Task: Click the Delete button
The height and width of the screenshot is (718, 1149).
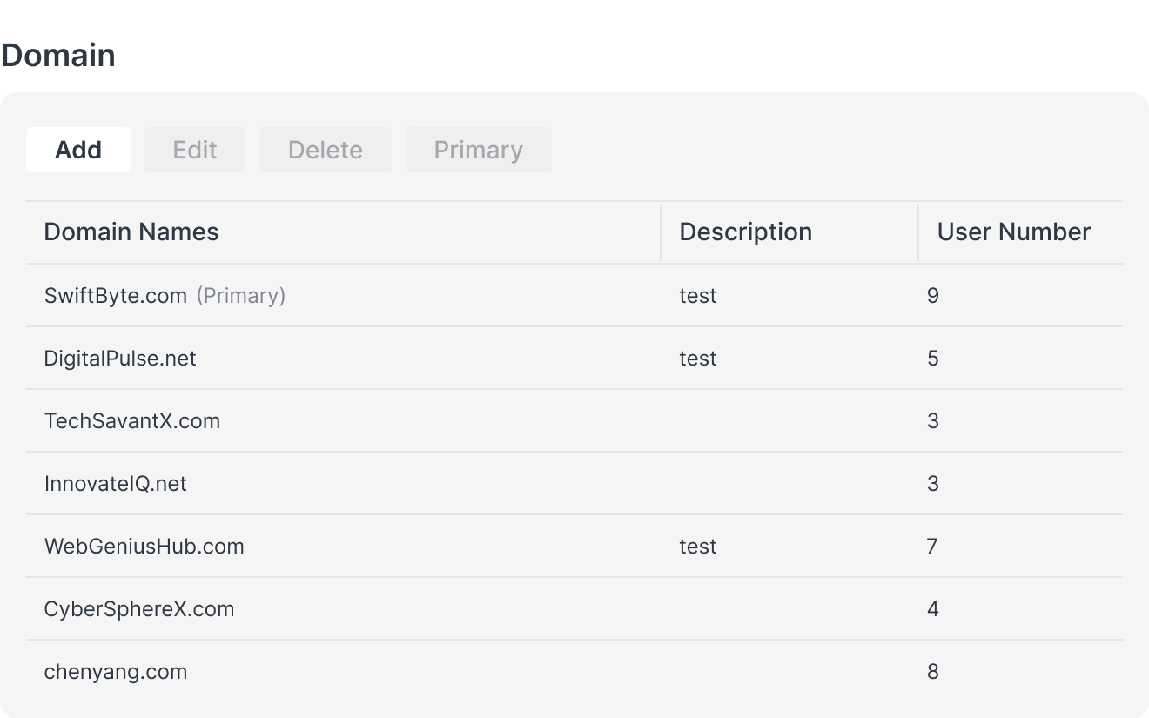Action: [x=325, y=149]
